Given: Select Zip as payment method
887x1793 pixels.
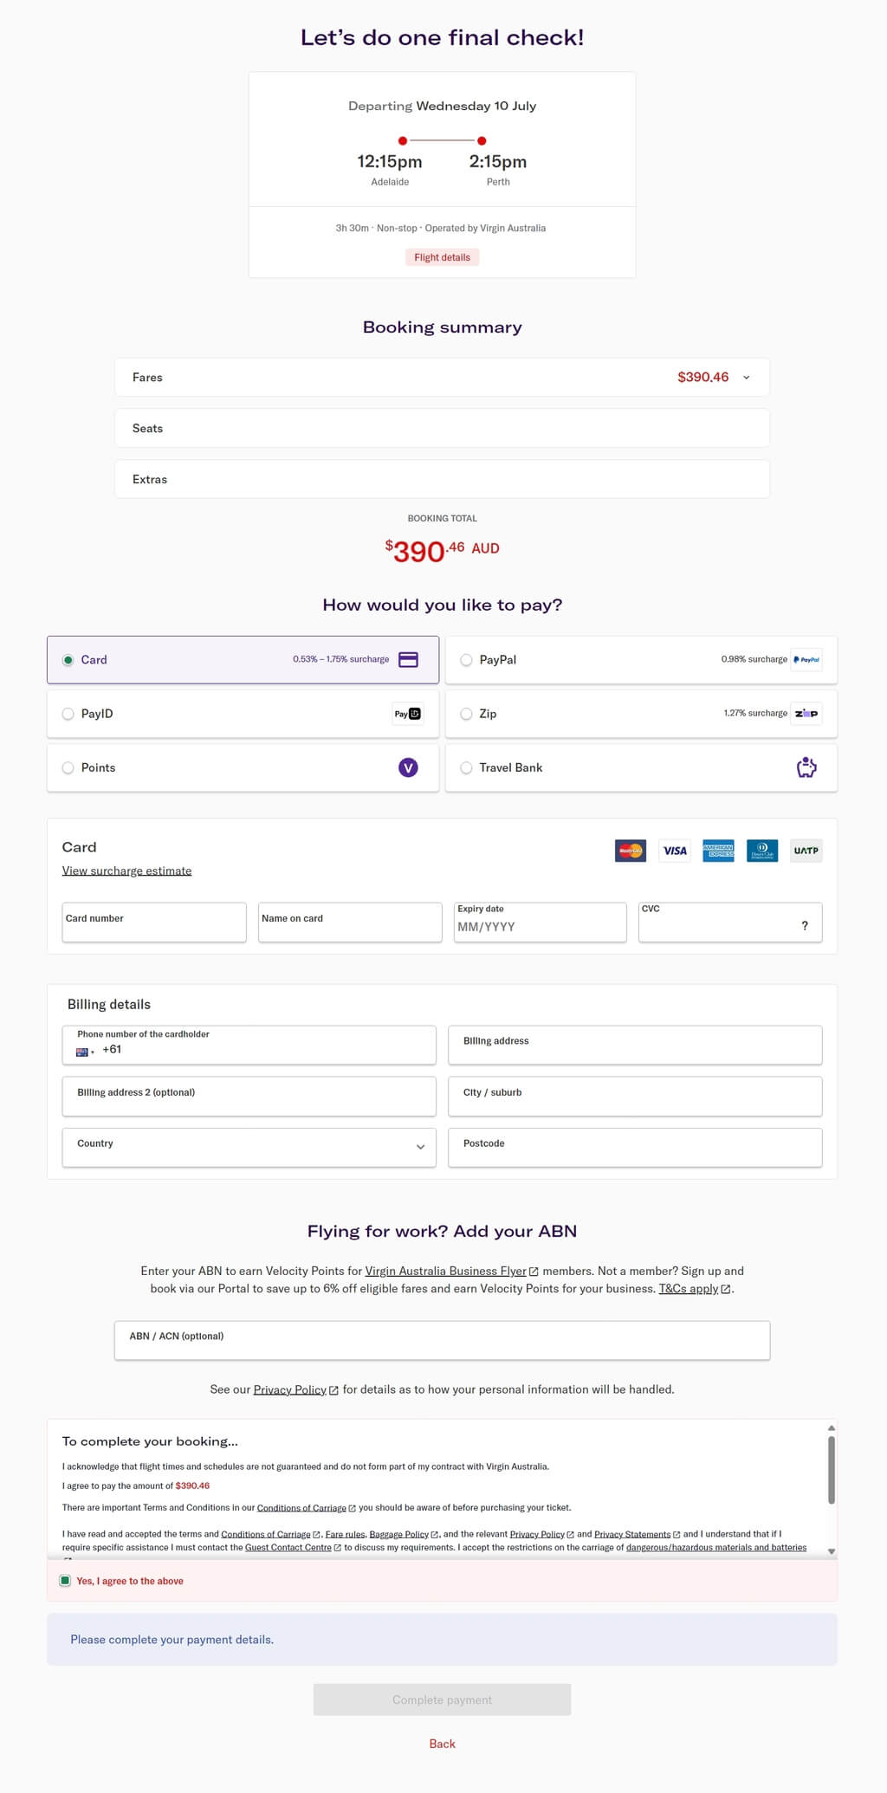Looking at the screenshot, I should point(466,714).
